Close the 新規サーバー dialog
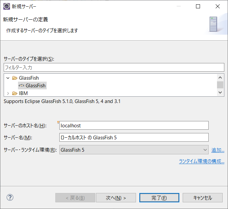 click(x=218, y=6)
